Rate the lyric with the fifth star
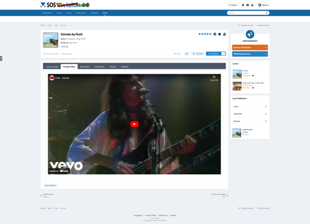Image resolution: width=310 pixels, height=224 pixels. pos(210,34)
